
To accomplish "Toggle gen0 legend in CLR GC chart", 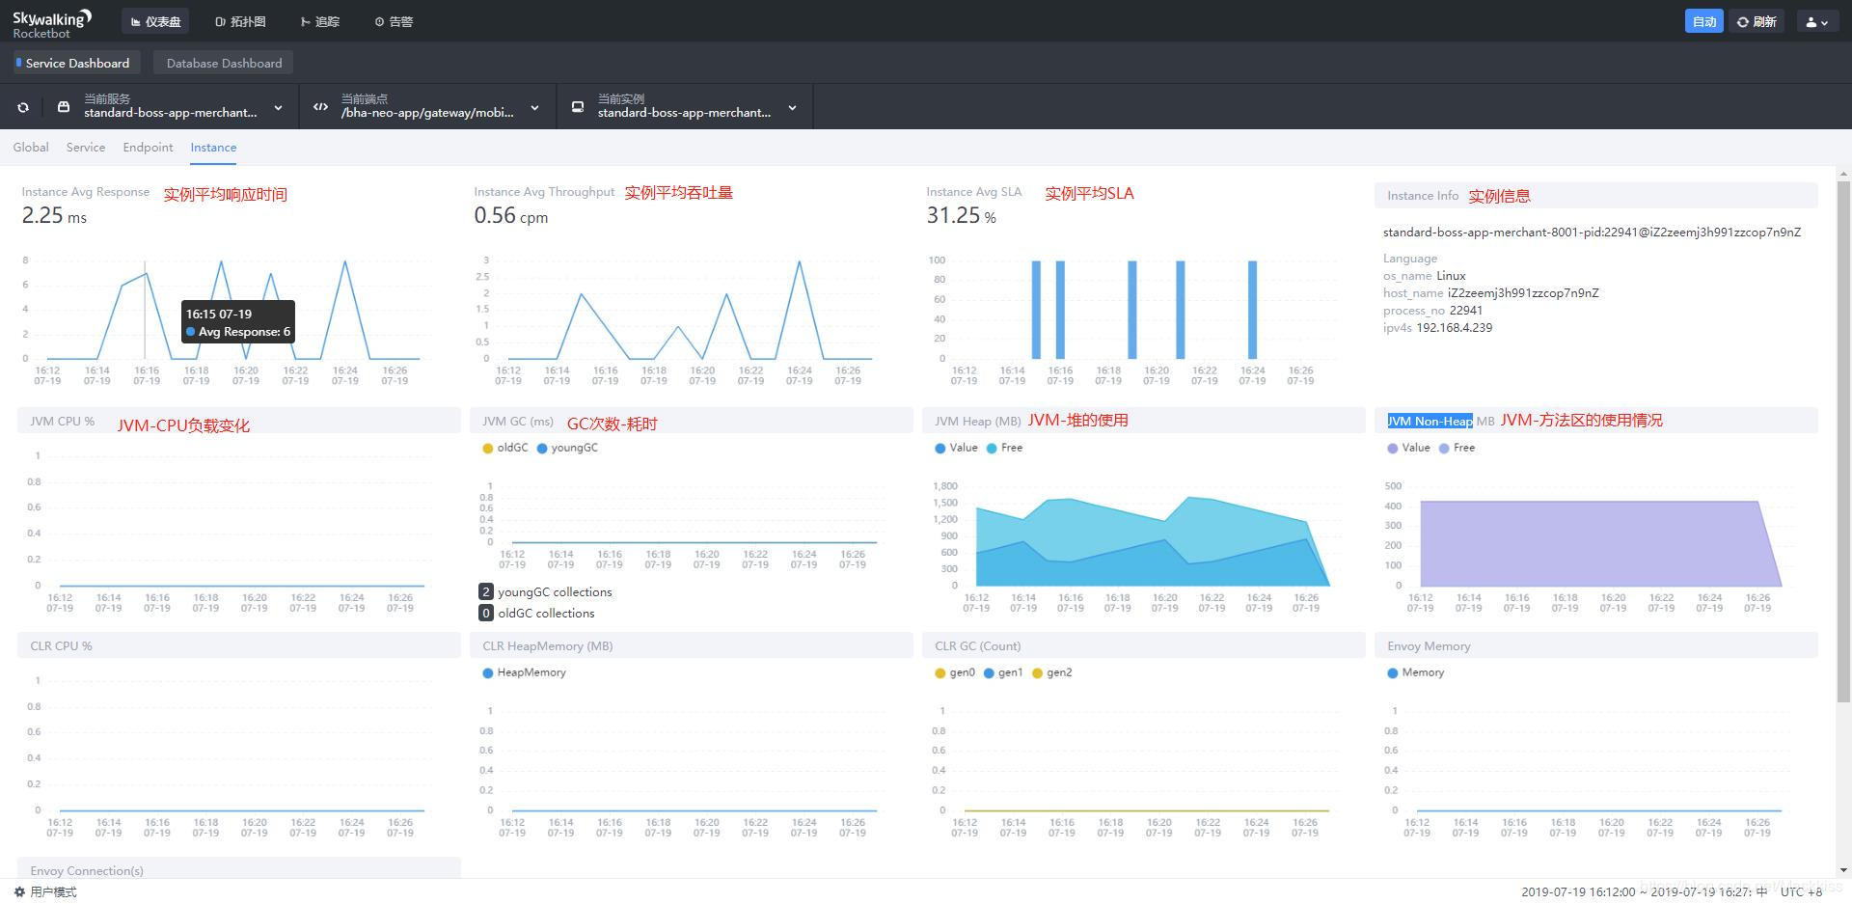I will click(x=955, y=672).
